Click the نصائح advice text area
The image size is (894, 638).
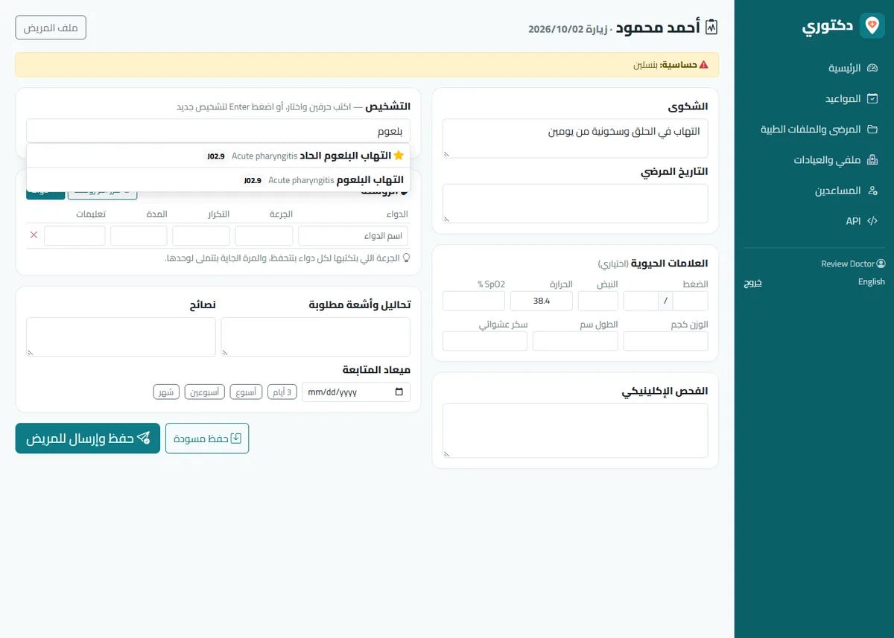121,337
